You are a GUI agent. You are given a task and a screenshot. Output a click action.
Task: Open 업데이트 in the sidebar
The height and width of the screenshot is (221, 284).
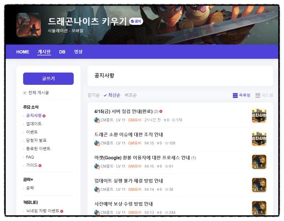point(34,124)
